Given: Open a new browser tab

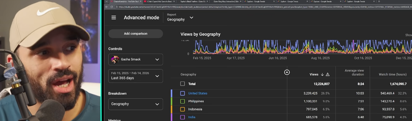Looking at the screenshot, I should coord(379,1).
